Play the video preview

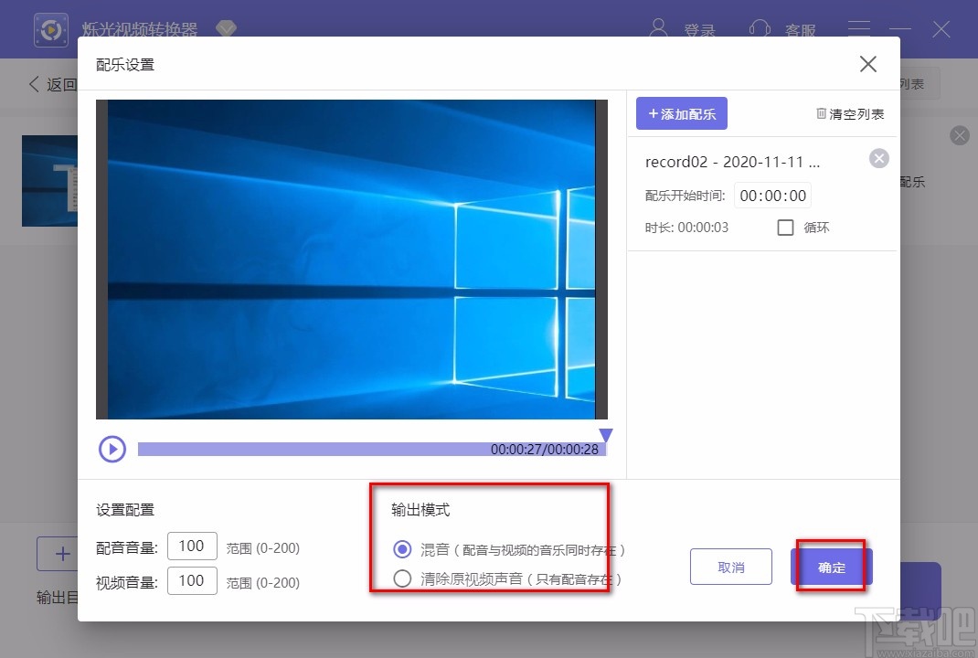112,449
